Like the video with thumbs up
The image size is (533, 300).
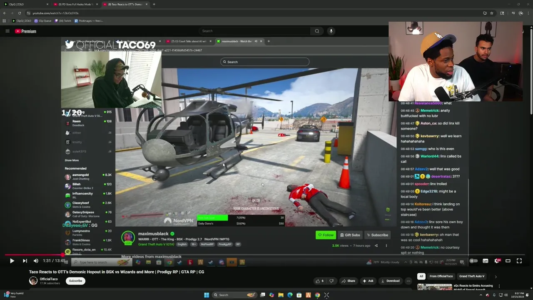319,281
